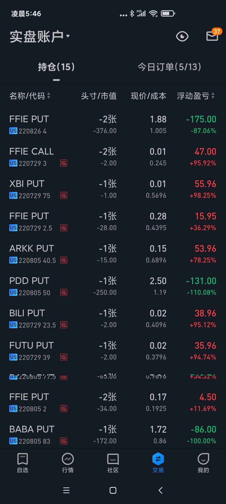The height and width of the screenshot is (504, 226).
Task: Click the 头寸/市值 column header
Action: 99,96
